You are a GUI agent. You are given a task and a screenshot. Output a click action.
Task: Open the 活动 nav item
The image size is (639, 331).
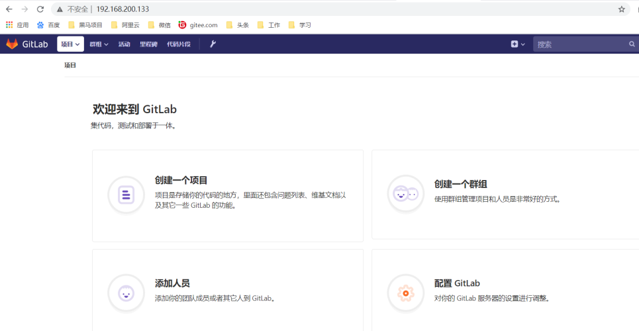[124, 44]
